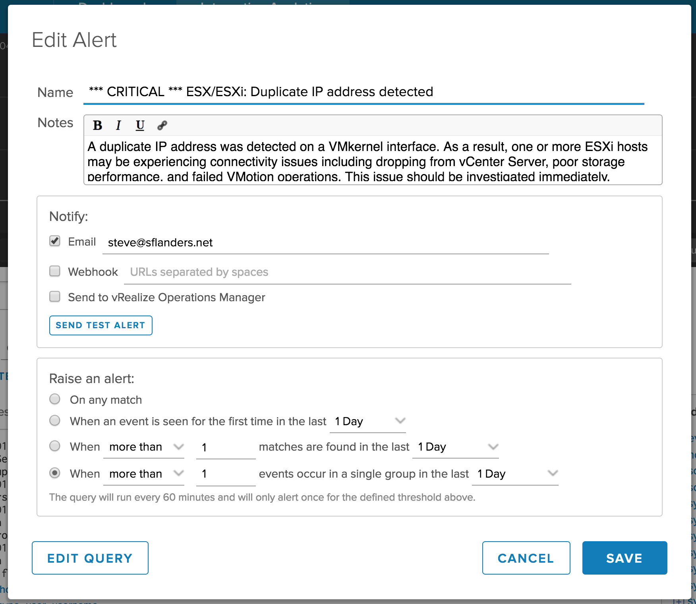
Task: Insert a hyperlink using the link icon
Action: pyautogui.click(x=162, y=126)
